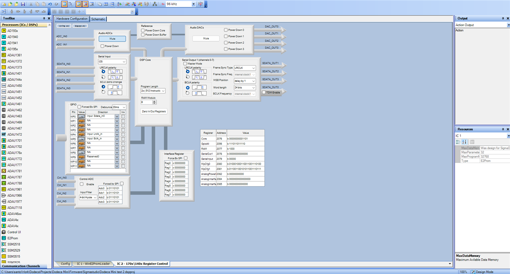
Task: Click the Cut (scissors) toolbar icon
Action: [x=31, y=4]
